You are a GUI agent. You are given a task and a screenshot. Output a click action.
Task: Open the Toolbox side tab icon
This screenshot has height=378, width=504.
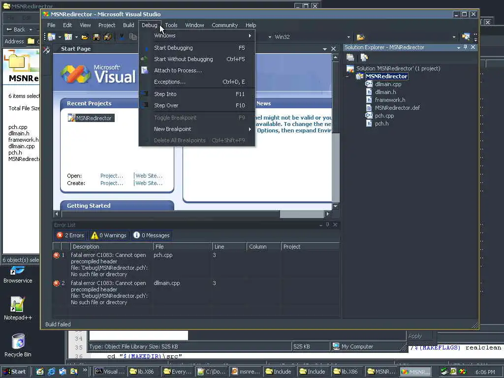pos(47,50)
